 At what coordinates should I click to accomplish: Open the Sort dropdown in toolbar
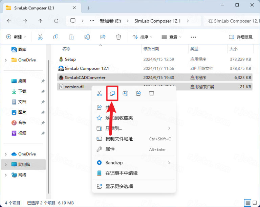pos(142,37)
